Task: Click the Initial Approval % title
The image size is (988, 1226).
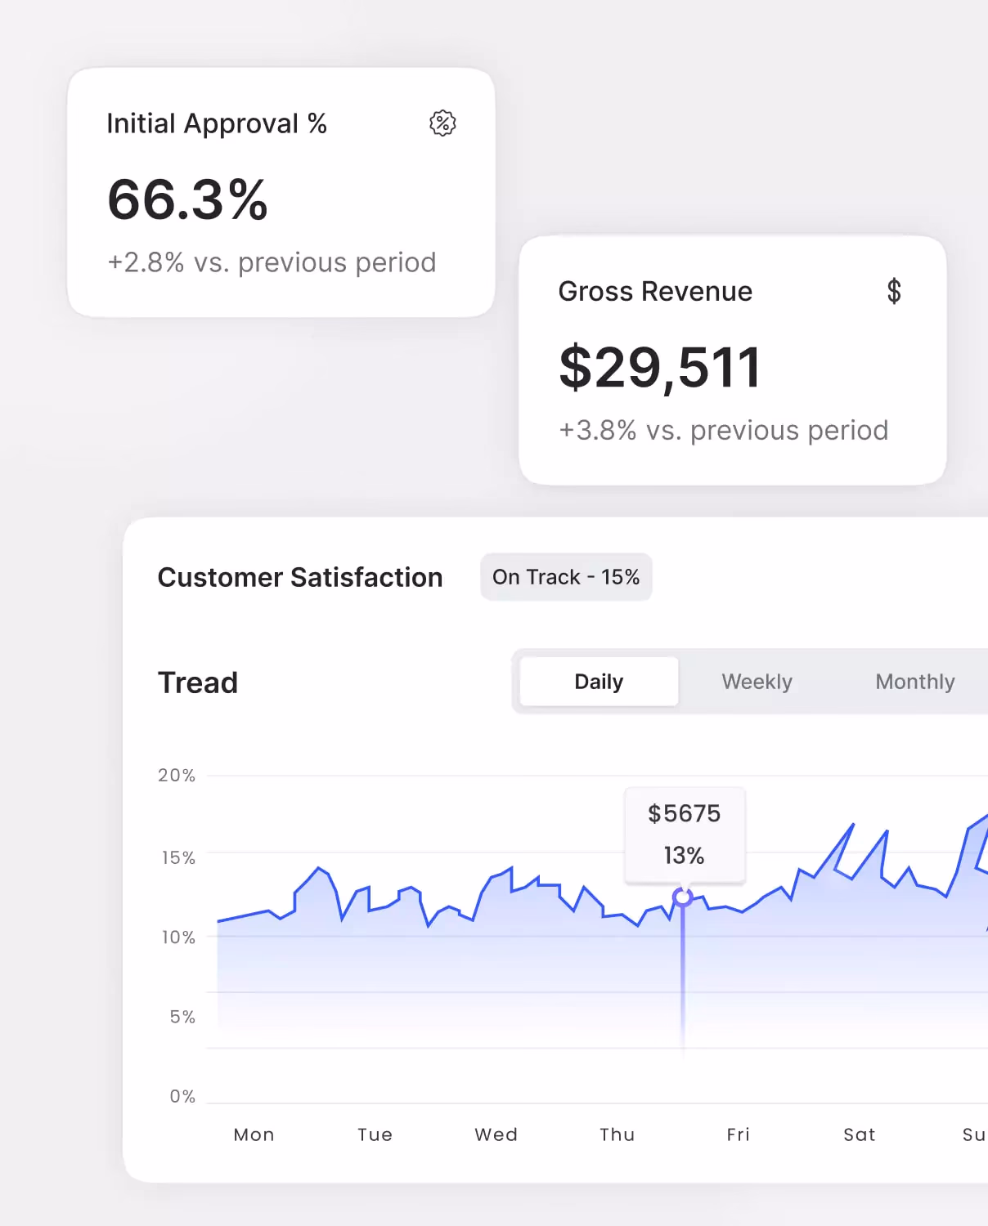Action: (217, 123)
